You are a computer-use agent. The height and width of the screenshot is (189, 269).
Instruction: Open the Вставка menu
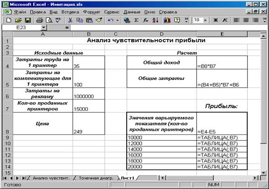[x=70, y=12]
